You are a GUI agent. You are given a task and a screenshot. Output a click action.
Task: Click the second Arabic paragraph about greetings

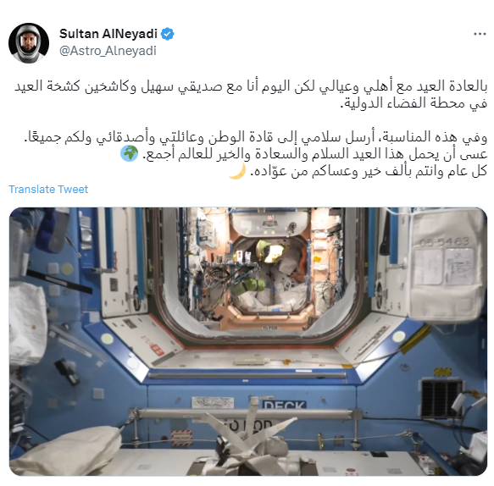[x=256, y=145]
